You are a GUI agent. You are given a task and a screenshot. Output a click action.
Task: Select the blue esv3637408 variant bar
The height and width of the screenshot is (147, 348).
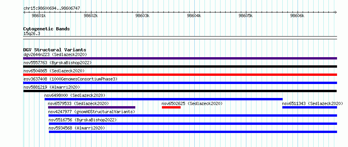point(180,83)
